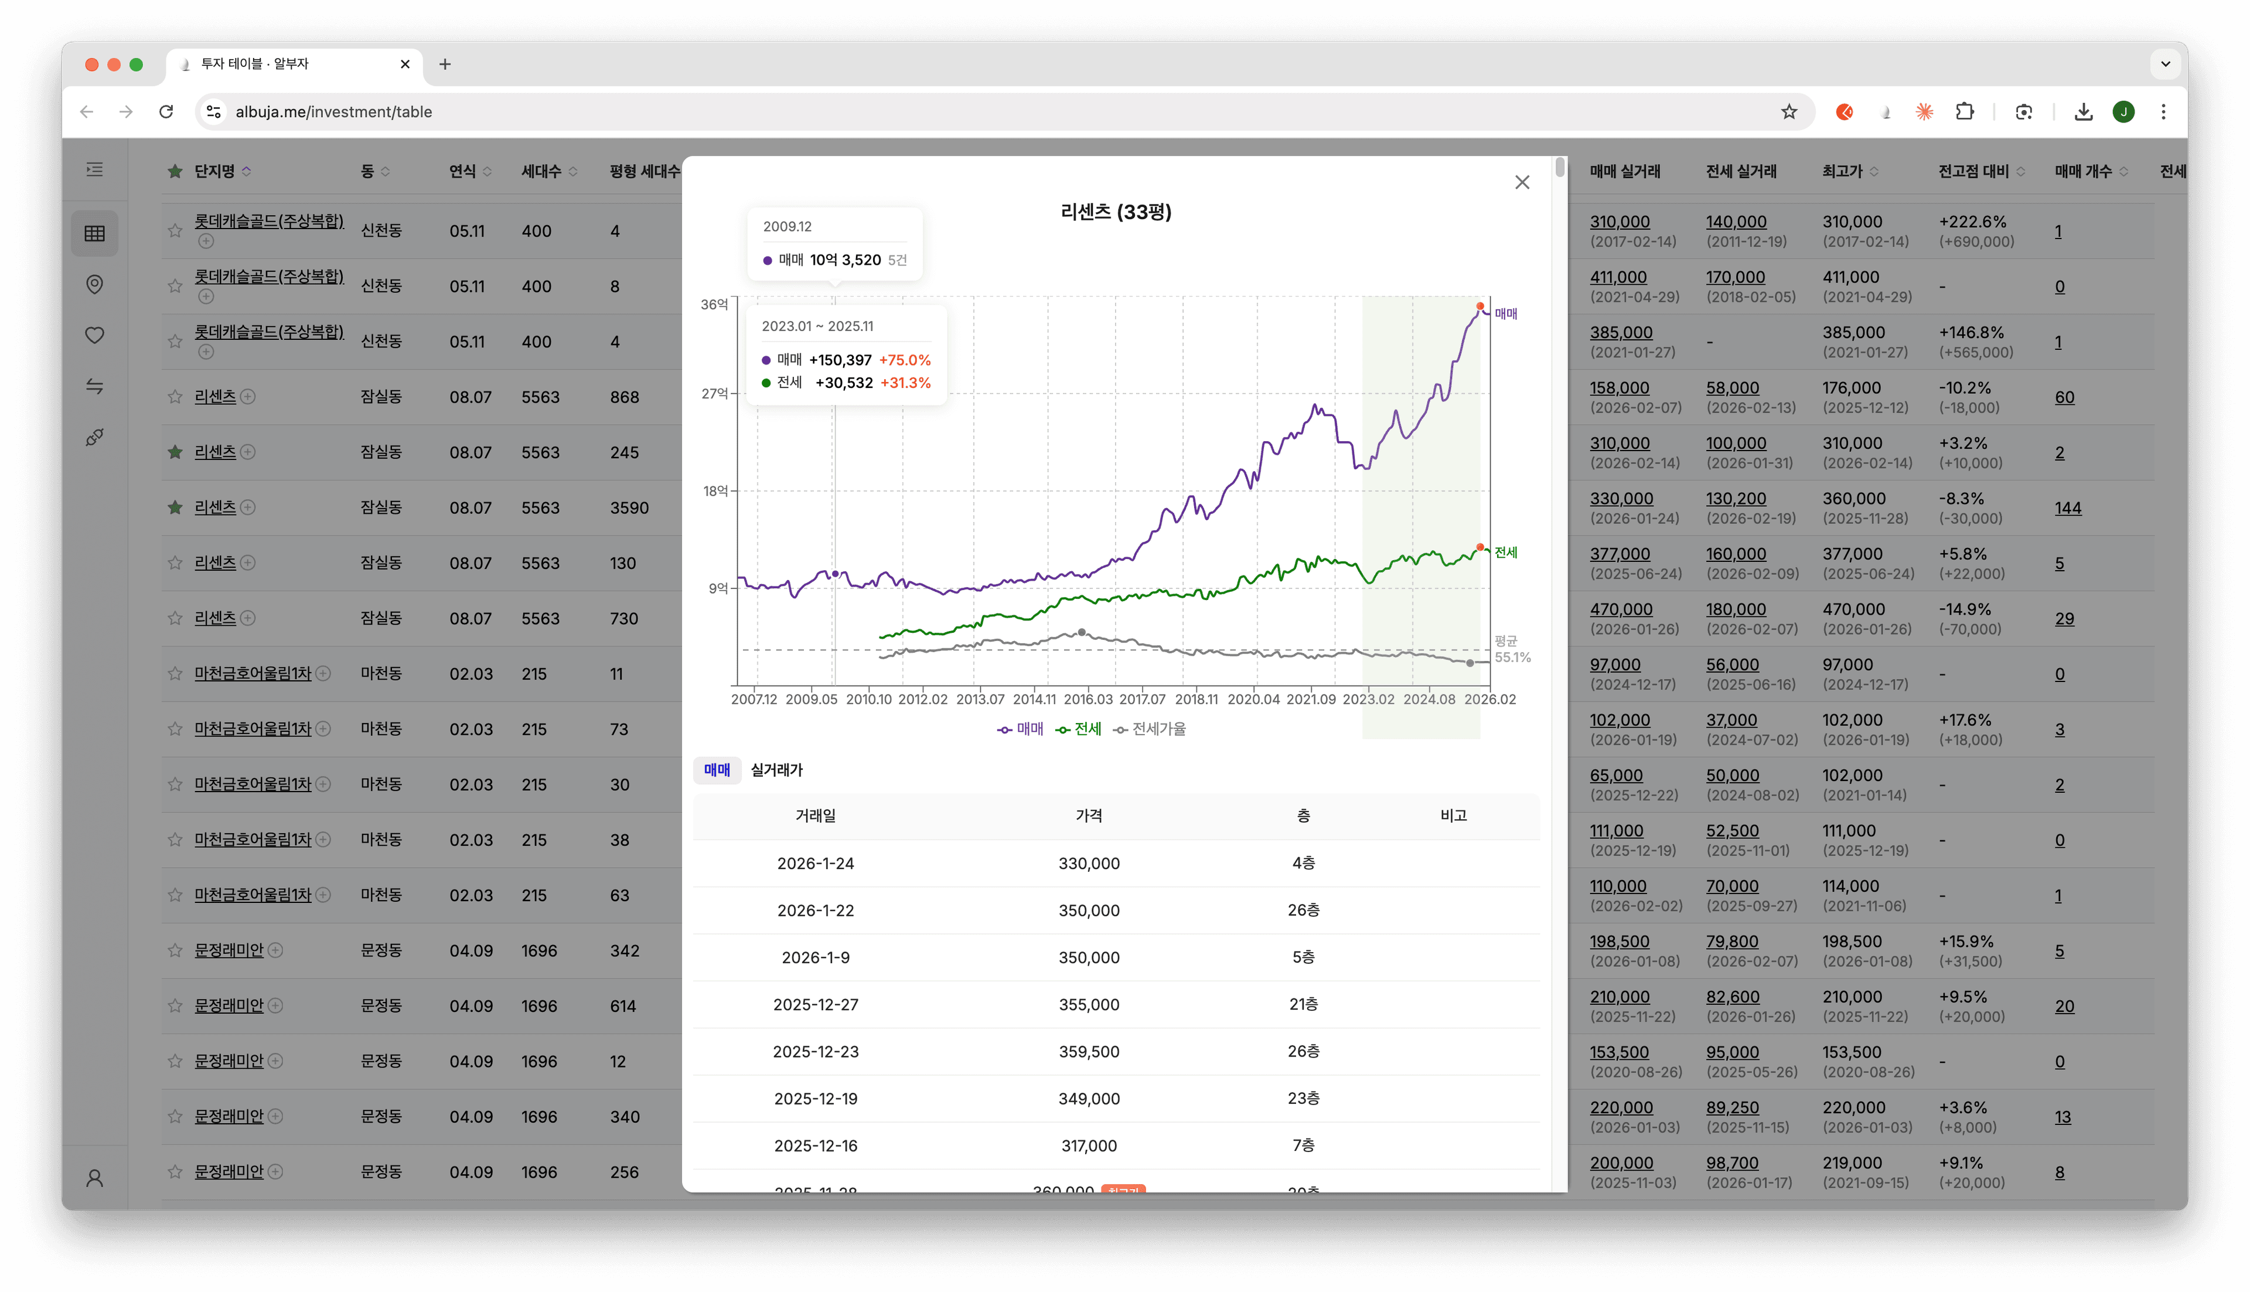
Task: Open the 470,000 매매 실거래 link
Action: pos(1621,609)
